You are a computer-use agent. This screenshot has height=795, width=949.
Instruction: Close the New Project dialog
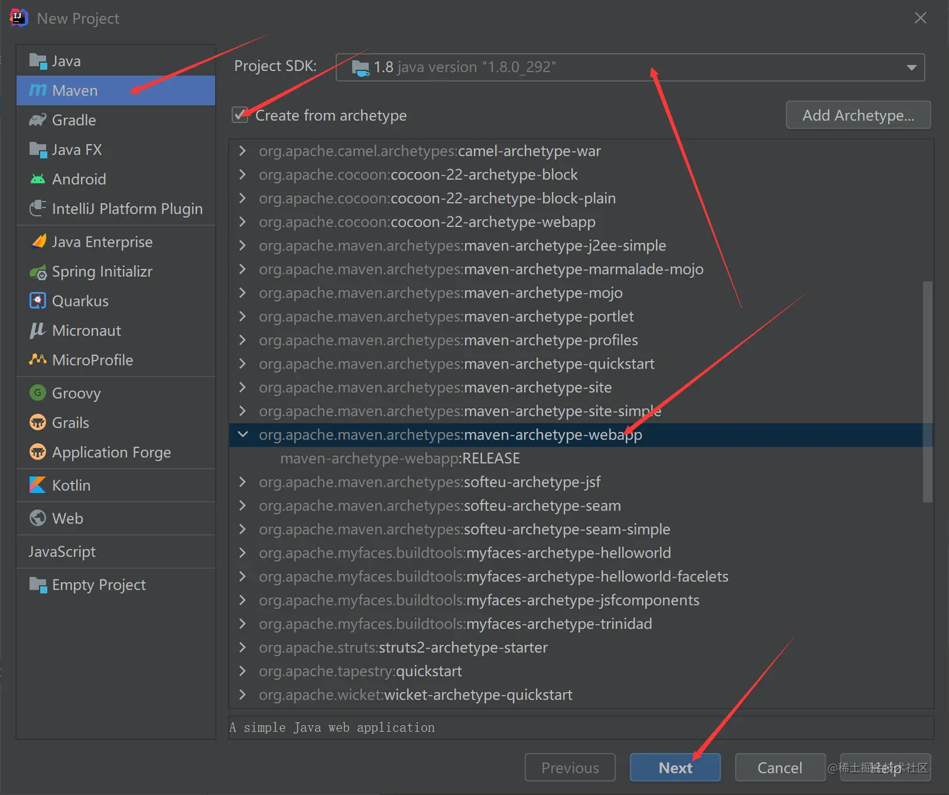(920, 18)
